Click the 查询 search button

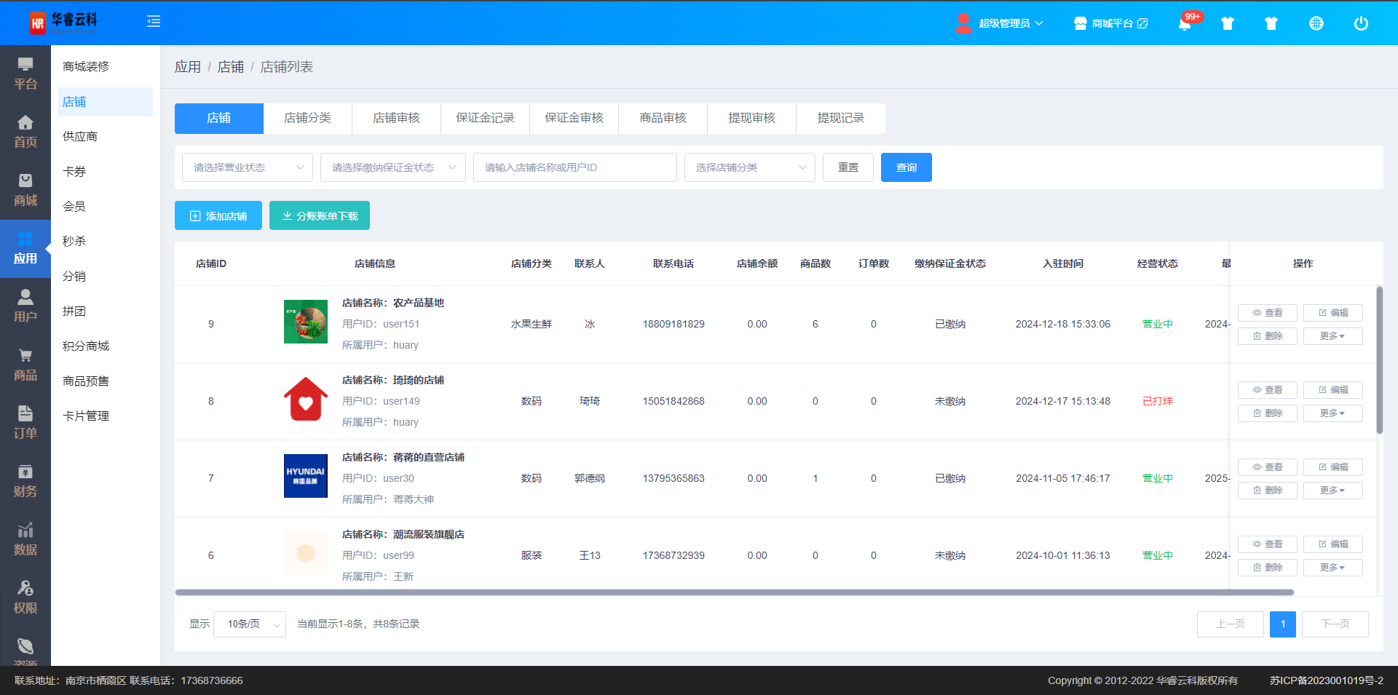[x=906, y=167]
